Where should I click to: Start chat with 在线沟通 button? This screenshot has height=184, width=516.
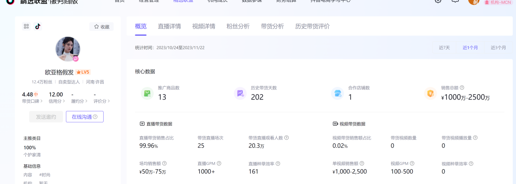click(85, 117)
